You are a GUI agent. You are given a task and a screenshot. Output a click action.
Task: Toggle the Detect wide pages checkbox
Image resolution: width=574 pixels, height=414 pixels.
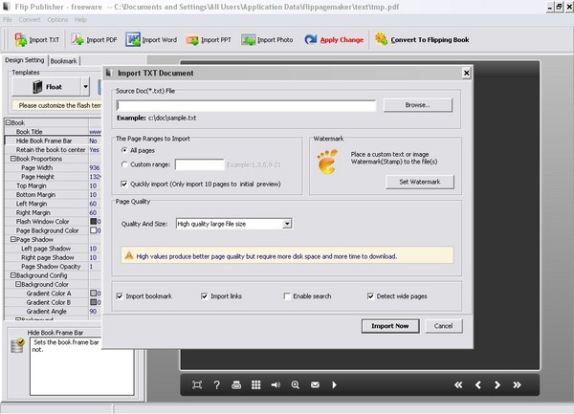(370, 296)
